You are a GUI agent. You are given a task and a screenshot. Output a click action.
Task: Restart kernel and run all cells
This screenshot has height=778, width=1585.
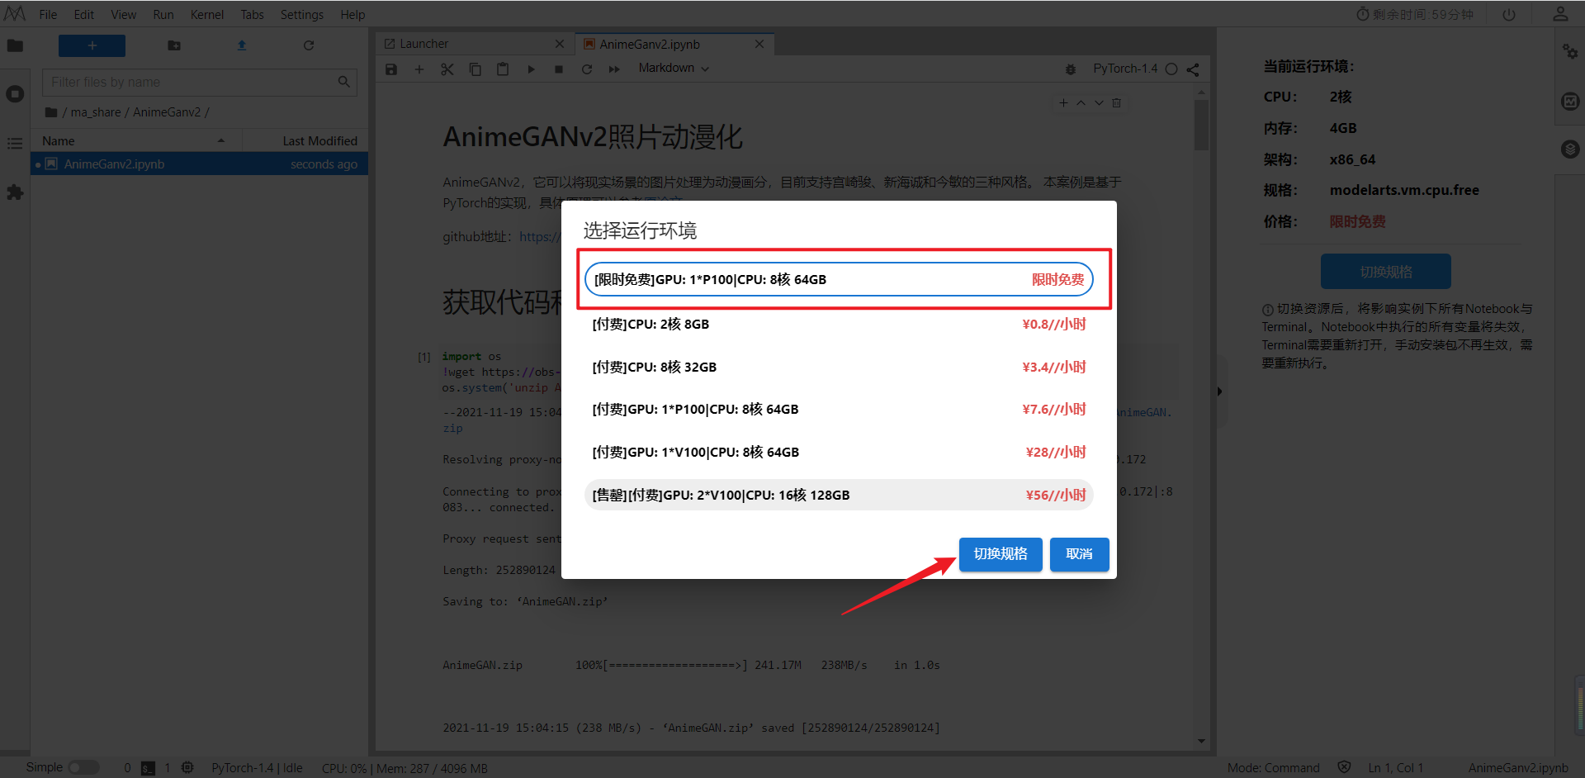click(x=614, y=69)
